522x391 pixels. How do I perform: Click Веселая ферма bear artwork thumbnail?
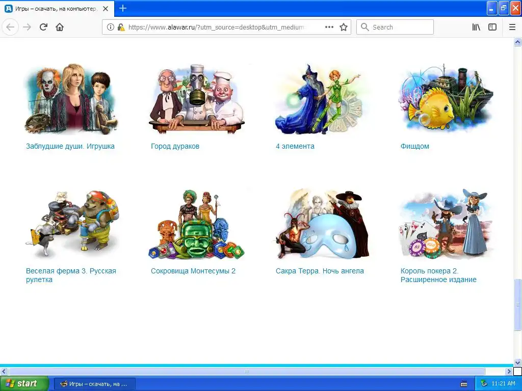72,224
